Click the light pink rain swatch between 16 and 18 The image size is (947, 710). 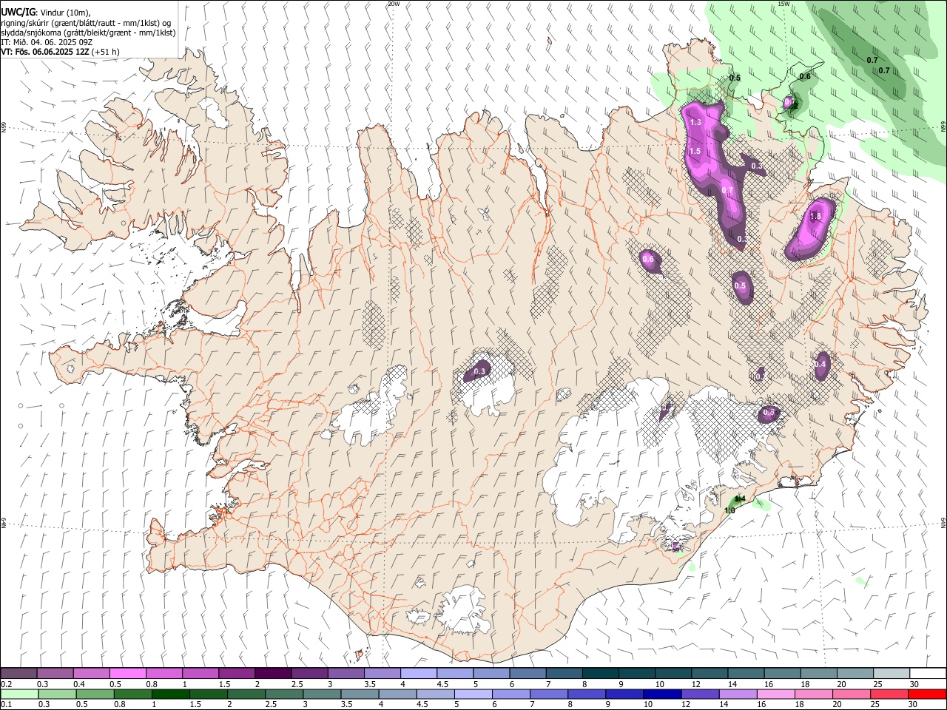coord(775,694)
